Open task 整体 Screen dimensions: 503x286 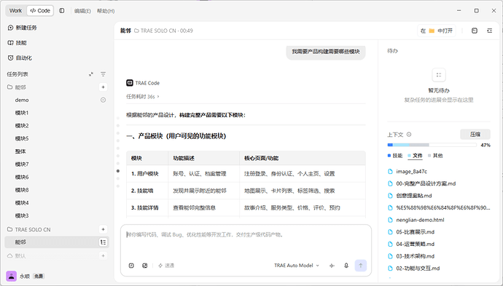[x=20, y=151]
